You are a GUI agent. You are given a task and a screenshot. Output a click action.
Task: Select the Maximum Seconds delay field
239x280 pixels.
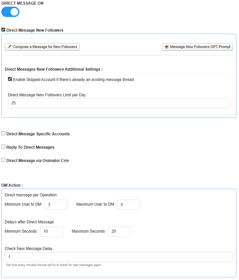click(119, 231)
